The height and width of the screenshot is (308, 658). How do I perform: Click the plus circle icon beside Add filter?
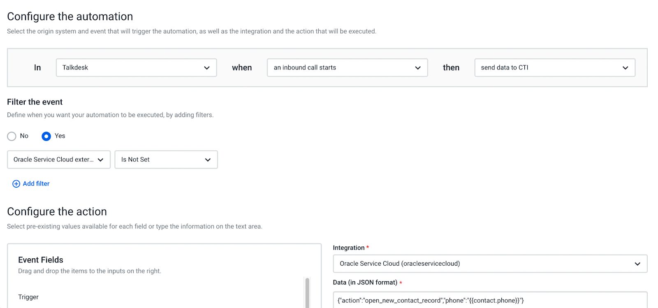tap(16, 184)
